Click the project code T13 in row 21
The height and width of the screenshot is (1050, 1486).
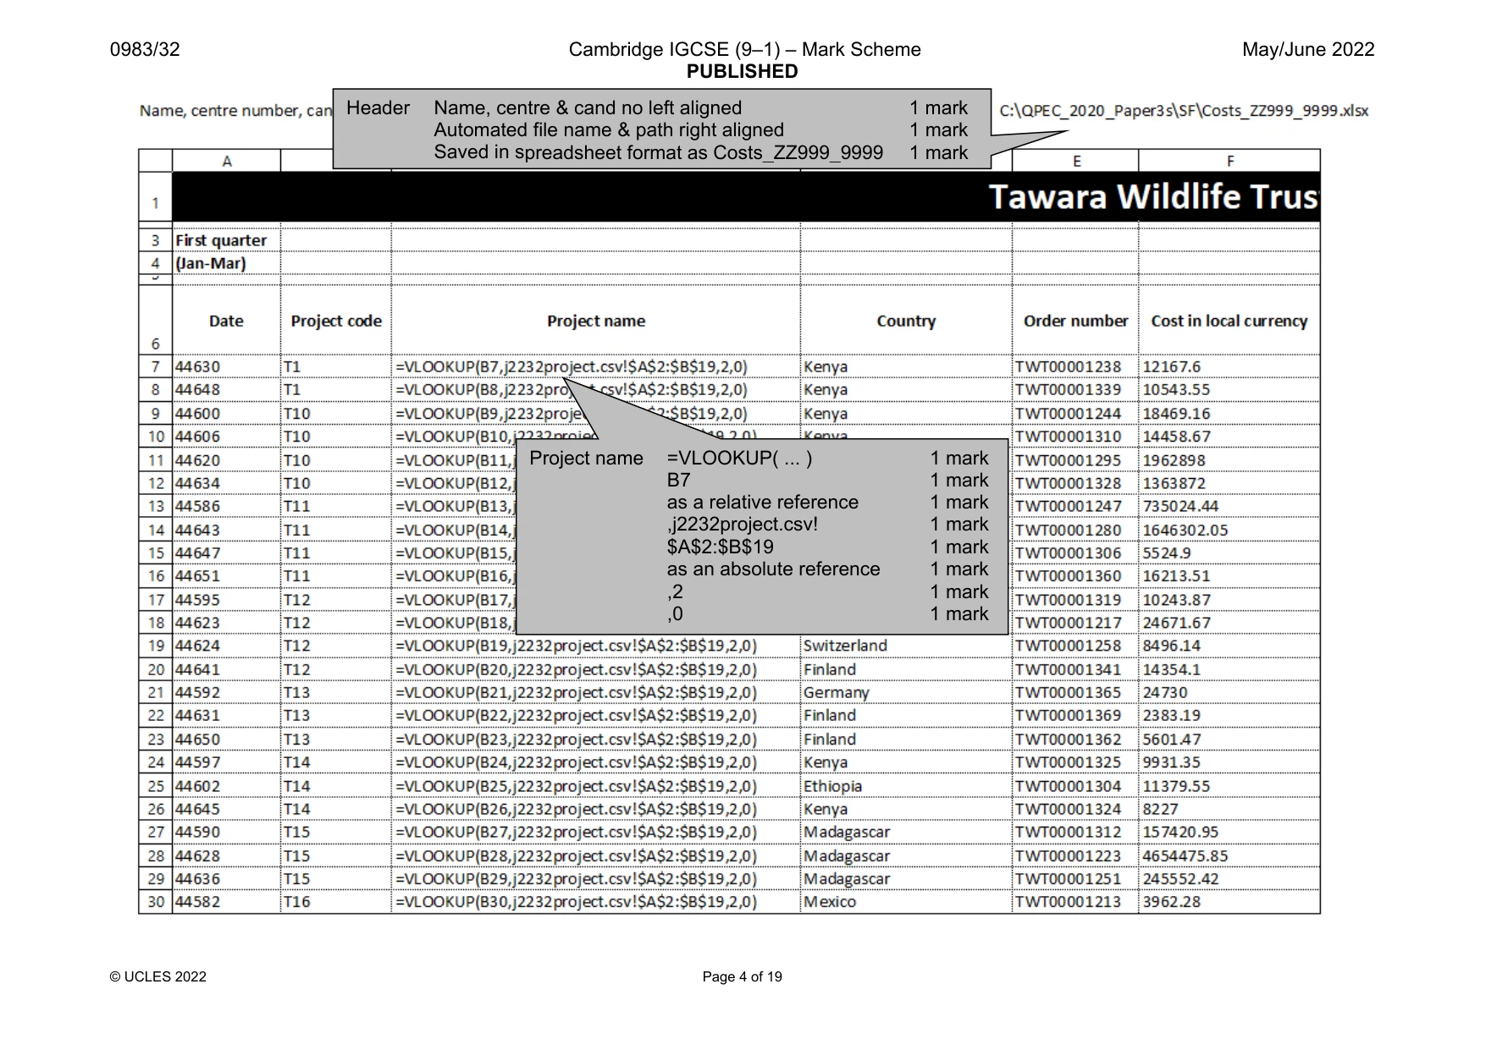pyautogui.click(x=335, y=692)
